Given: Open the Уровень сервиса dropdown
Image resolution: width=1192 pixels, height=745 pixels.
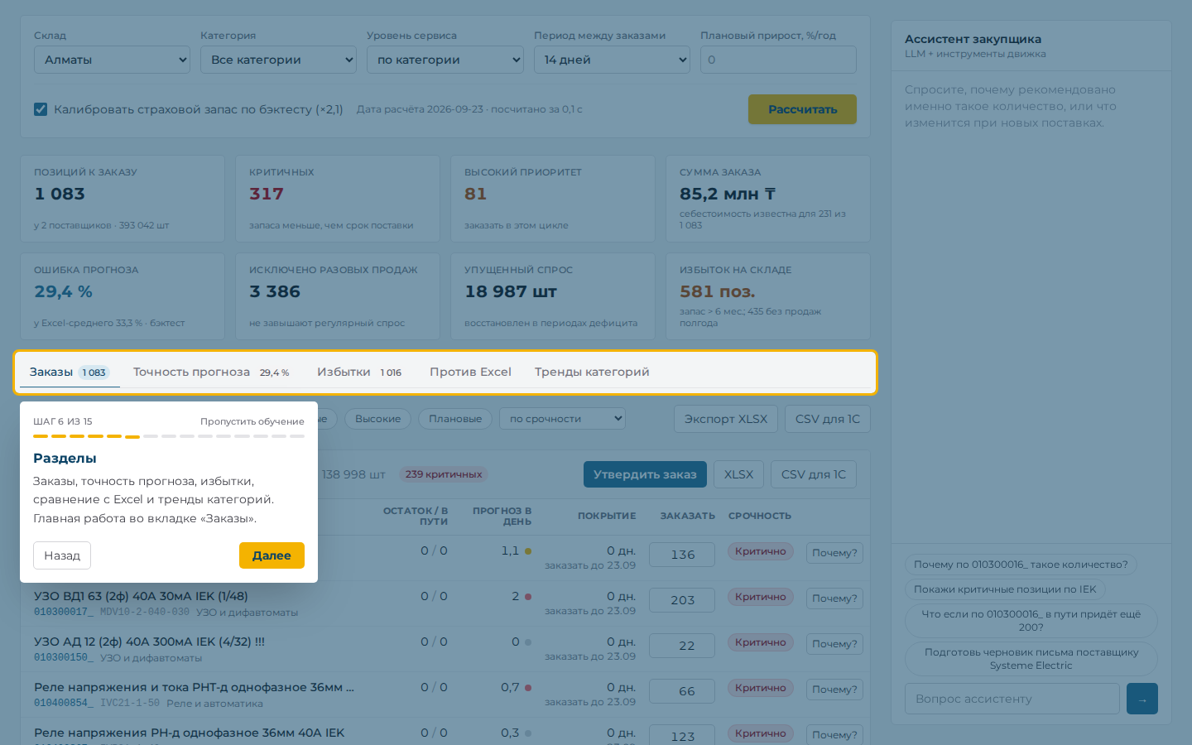Looking at the screenshot, I should click(445, 60).
